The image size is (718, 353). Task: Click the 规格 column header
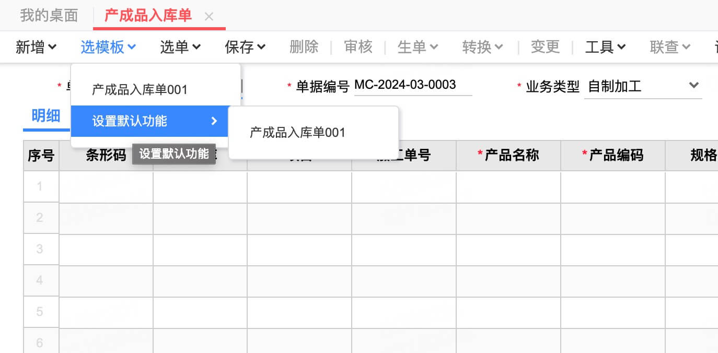point(692,156)
